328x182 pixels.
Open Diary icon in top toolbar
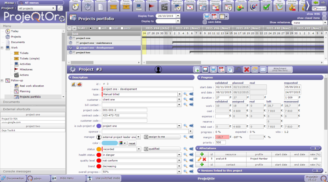pyautogui.click(x=228, y=7)
